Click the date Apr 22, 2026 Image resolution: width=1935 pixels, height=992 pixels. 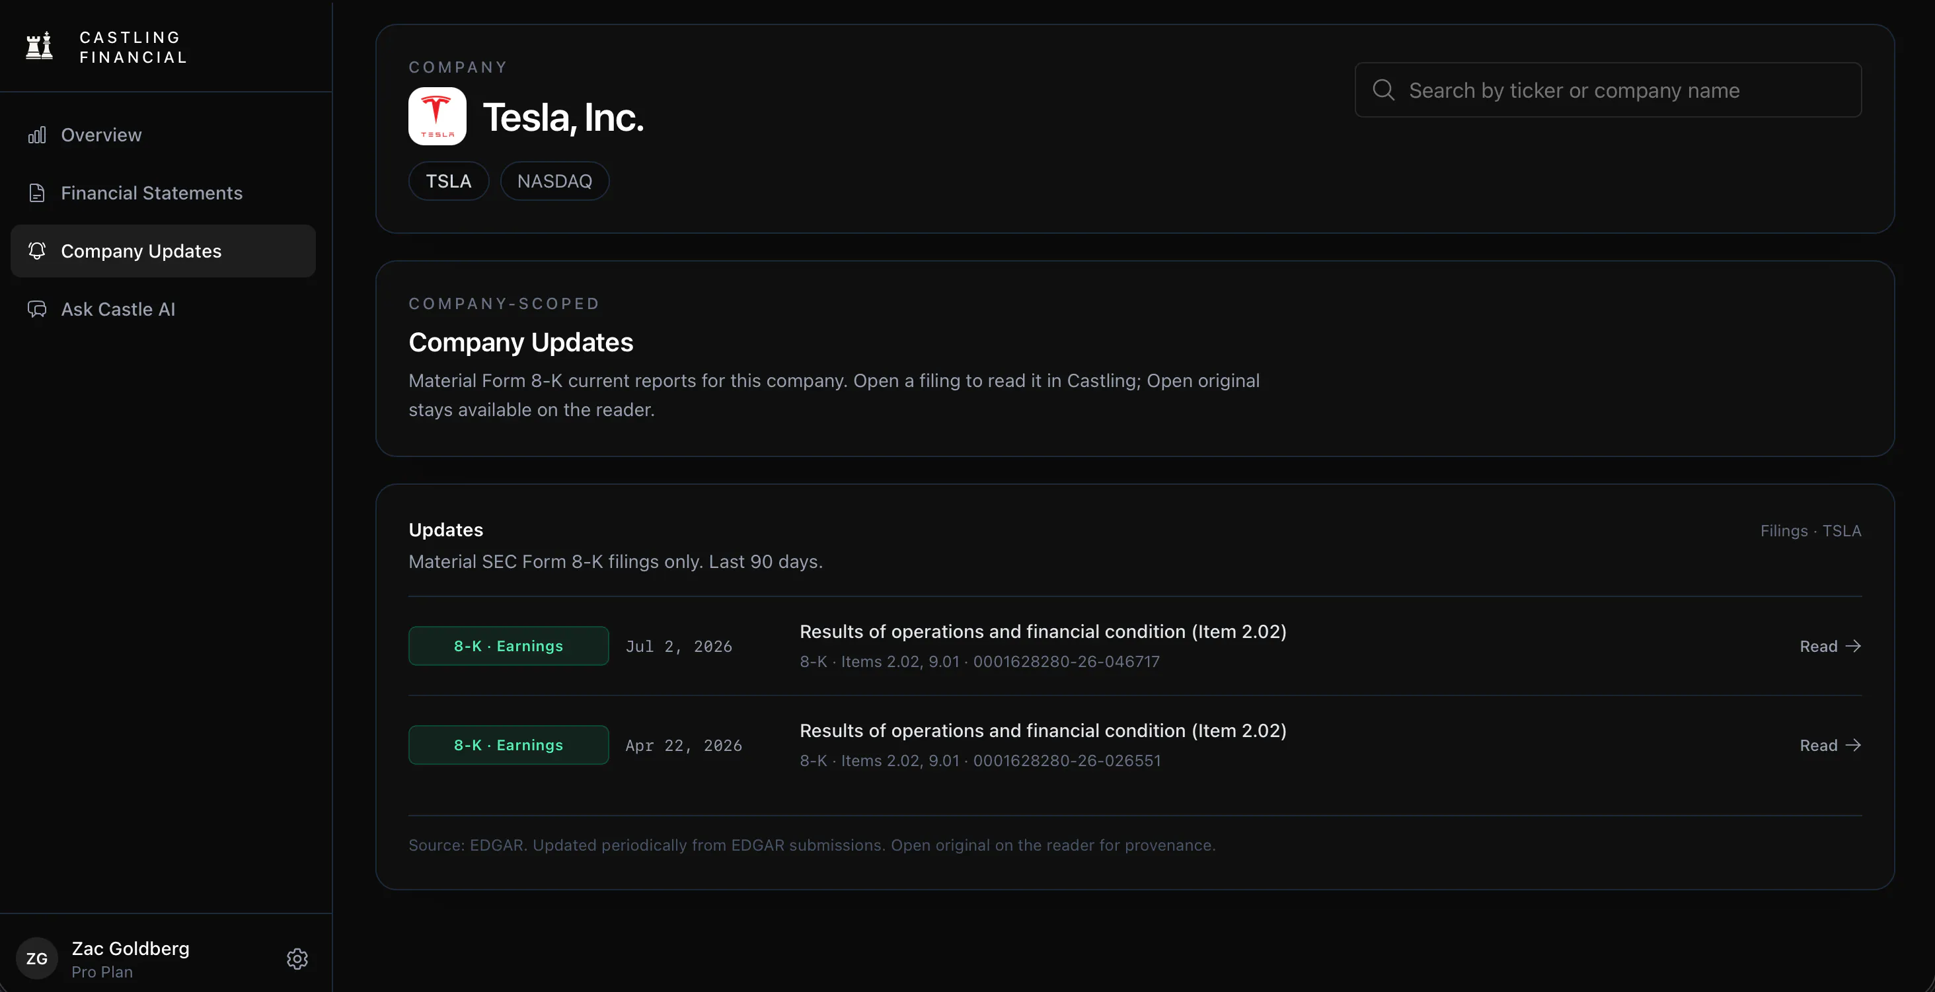click(683, 746)
